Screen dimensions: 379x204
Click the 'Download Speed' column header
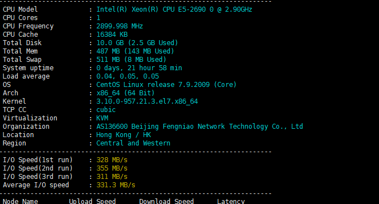[x=167, y=201]
